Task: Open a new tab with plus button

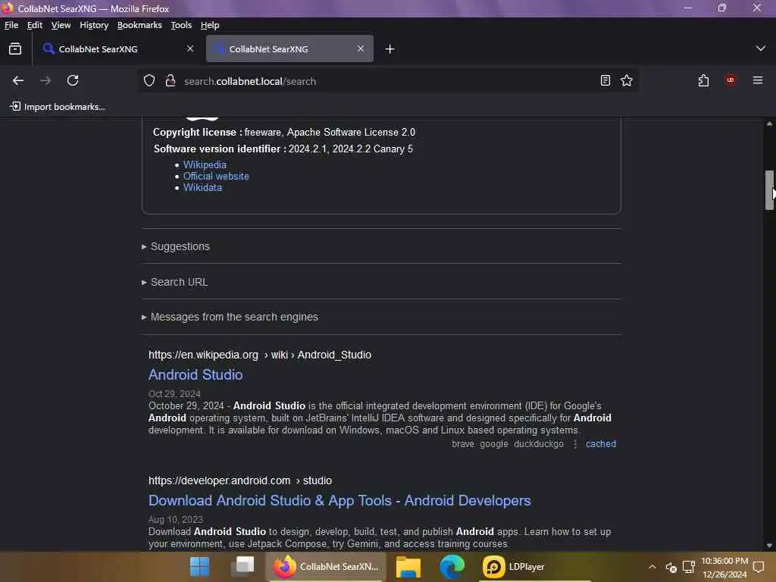Action: click(390, 49)
